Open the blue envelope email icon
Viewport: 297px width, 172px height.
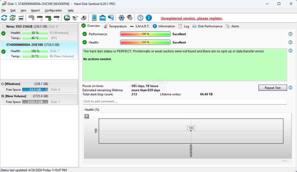click(102, 18)
